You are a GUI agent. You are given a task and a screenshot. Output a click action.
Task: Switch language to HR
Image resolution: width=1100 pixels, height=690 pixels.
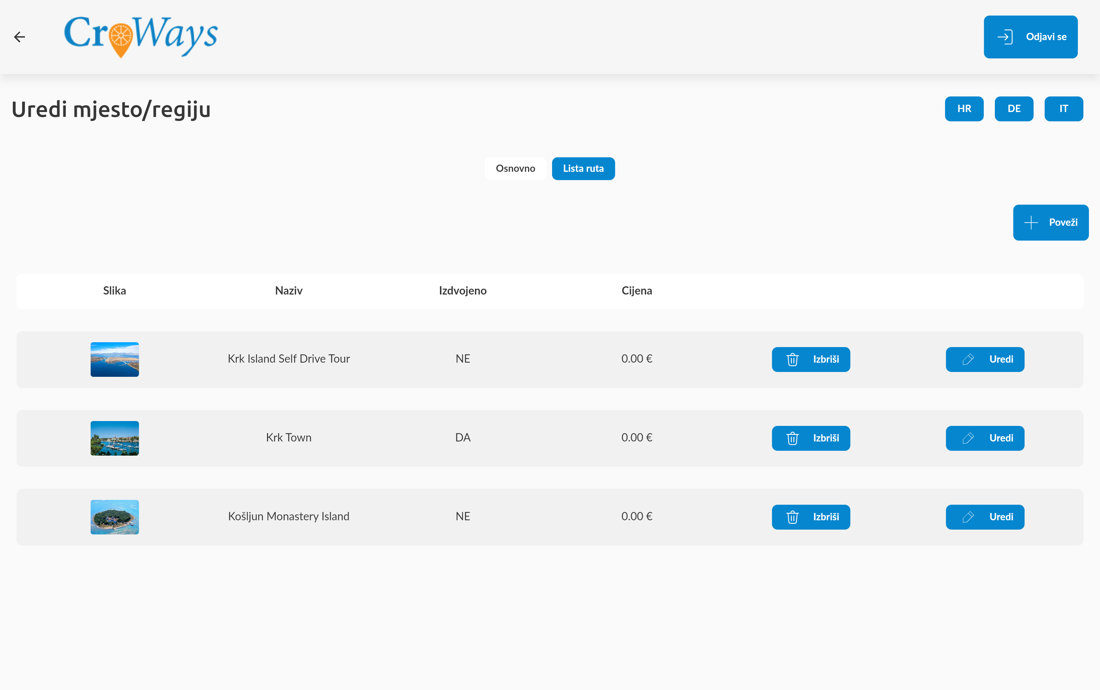pyautogui.click(x=964, y=109)
